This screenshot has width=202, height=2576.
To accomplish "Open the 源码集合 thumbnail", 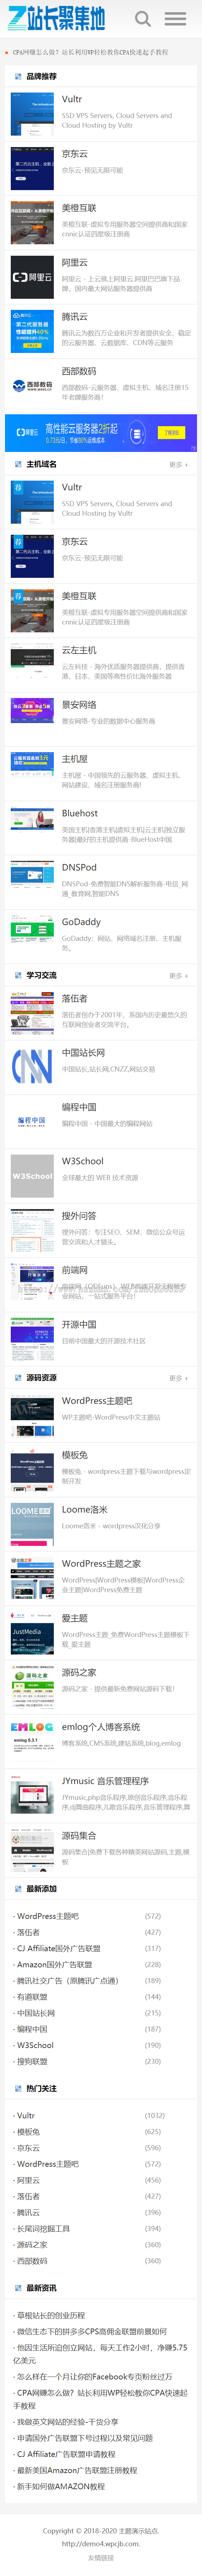I will click(x=32, y=1850).
